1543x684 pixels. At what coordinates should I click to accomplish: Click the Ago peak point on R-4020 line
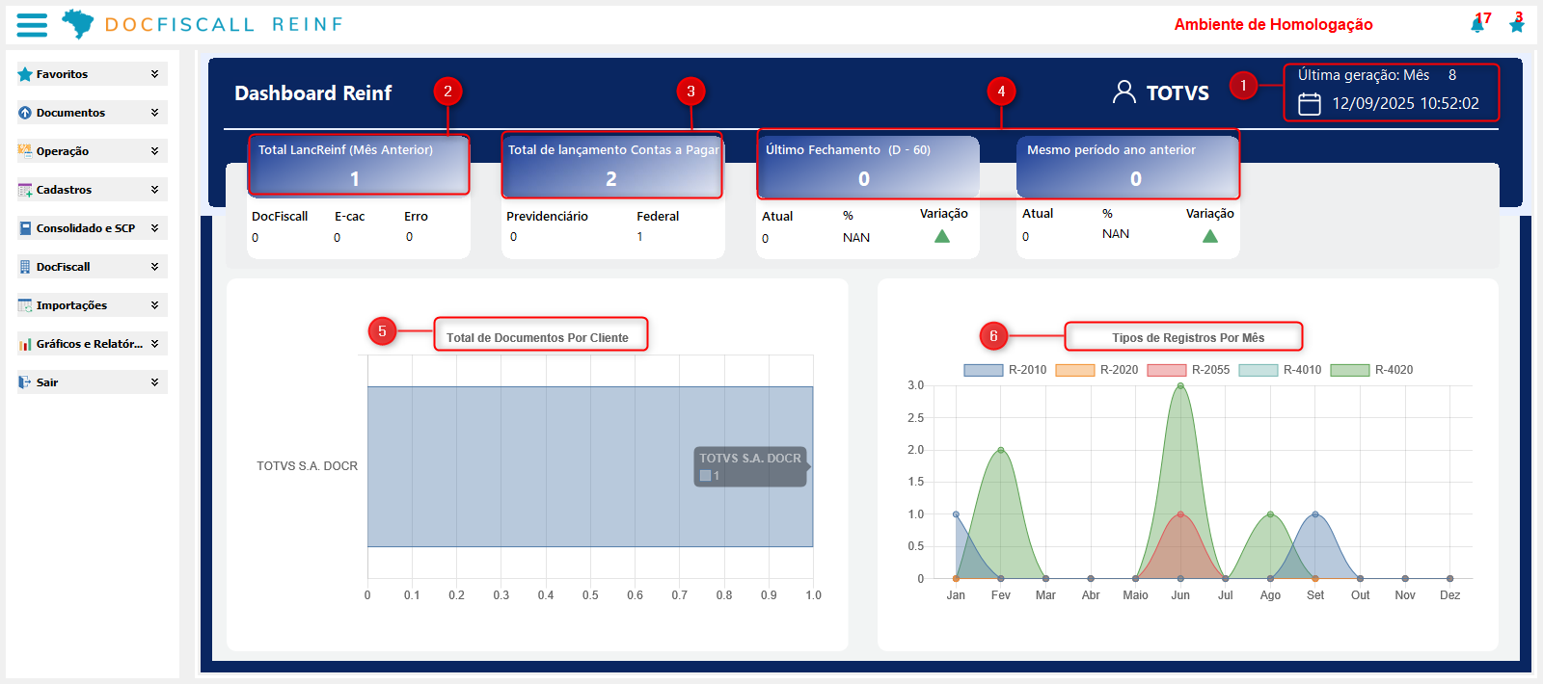pos(1270,514)
